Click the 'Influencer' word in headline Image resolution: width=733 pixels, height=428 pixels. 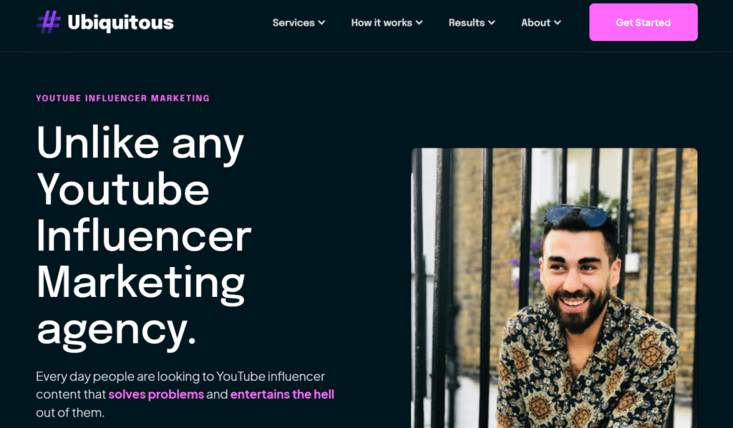point(144,236)
